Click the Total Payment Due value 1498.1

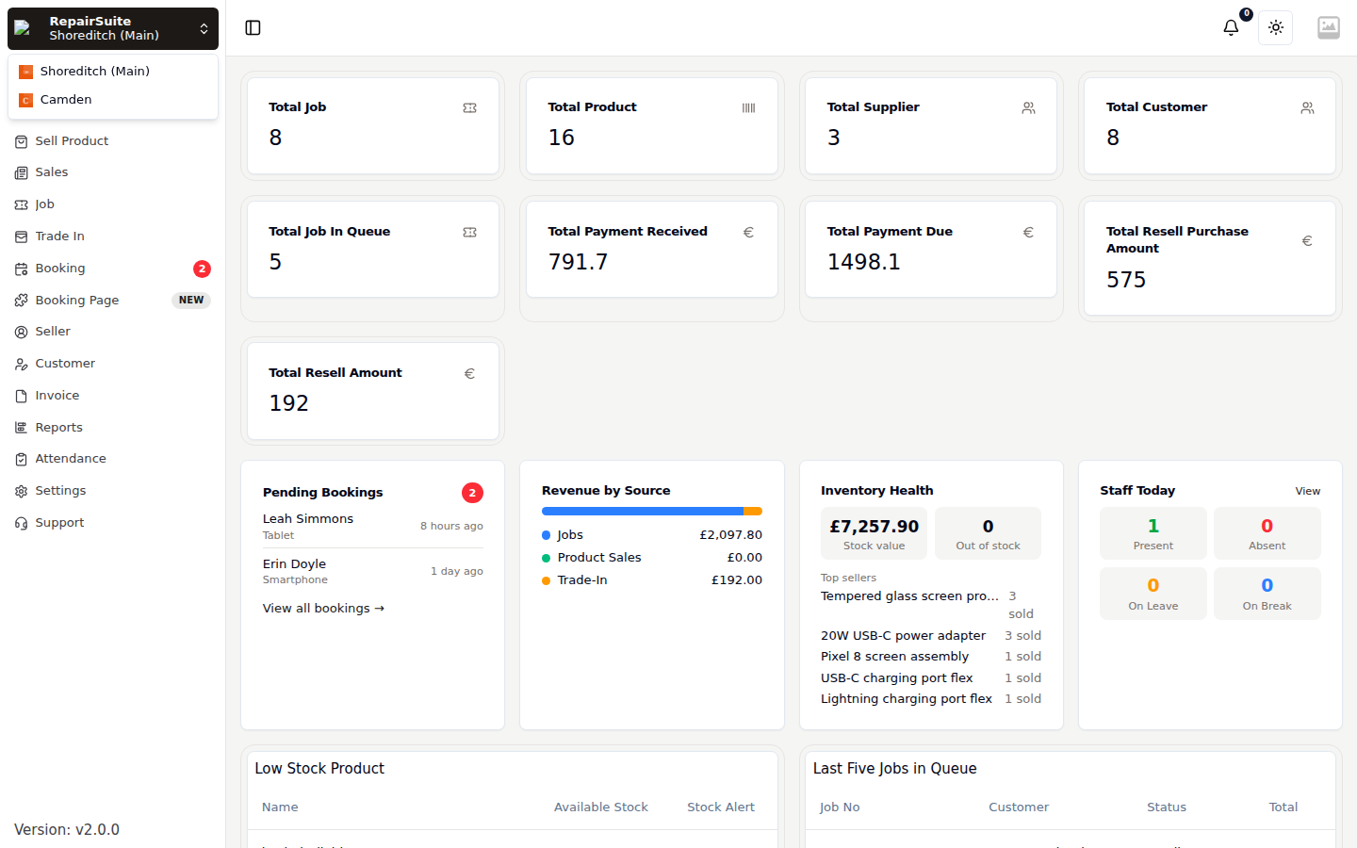(x=864, y=262)
